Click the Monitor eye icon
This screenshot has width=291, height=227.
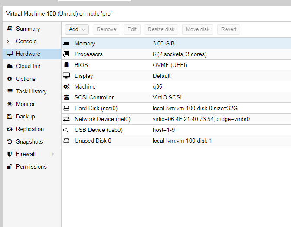click(10, 104)
